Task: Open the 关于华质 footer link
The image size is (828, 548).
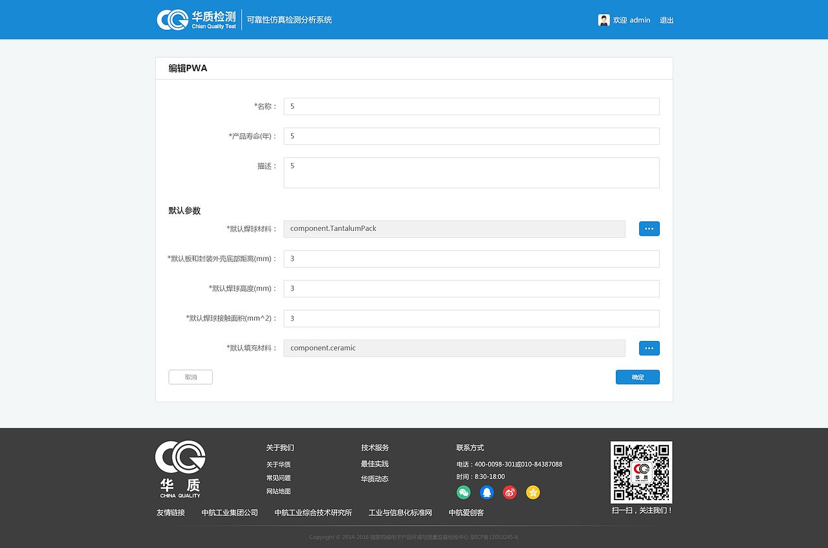Action: pyautogui.click(x=278, y=465)
